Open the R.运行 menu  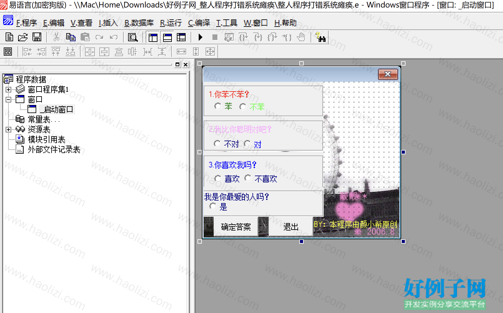pos(171,23)
